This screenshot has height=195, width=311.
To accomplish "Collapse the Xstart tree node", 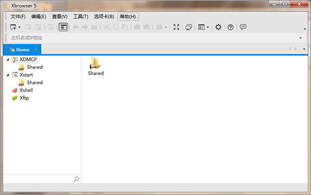I will 8,75.
